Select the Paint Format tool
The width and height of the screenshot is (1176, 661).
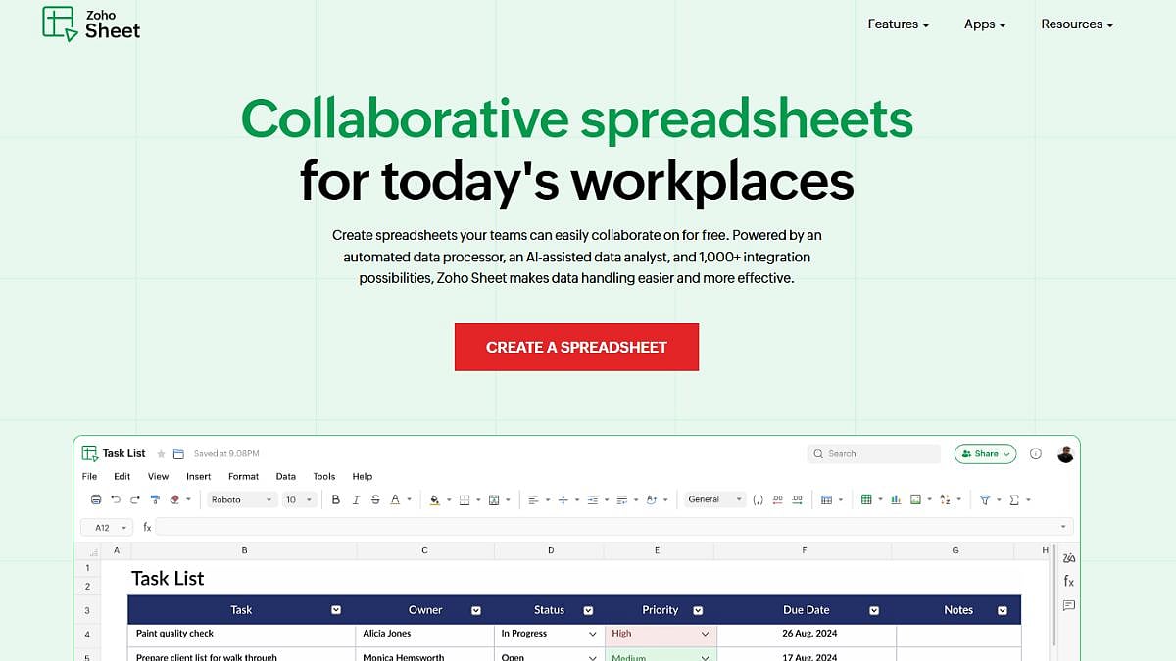pos(155,499)
